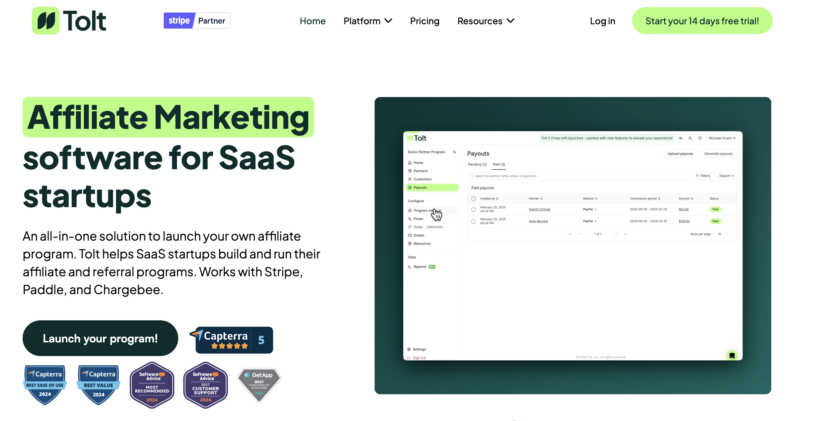Go to the Home nav item

(x=312, y=21)
